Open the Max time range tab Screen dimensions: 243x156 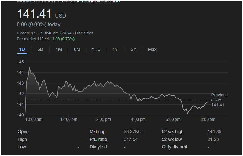click(x=152, y=49)
